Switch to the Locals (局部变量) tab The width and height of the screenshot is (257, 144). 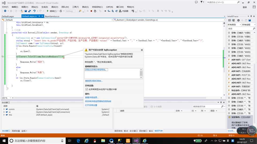(x=16, y=131)
